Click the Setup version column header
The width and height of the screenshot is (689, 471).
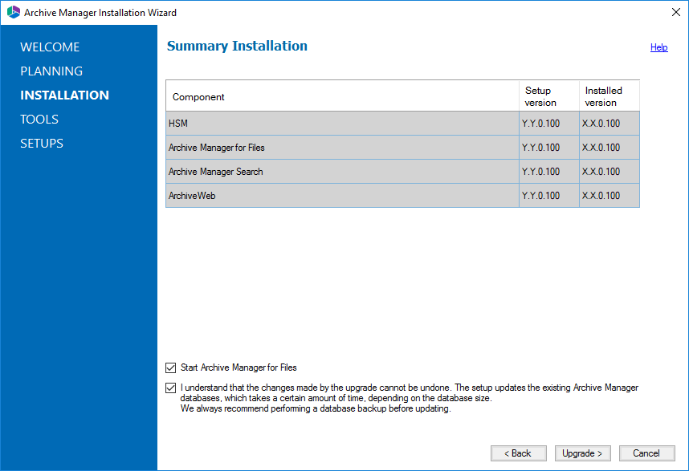[x=548, y=96]
